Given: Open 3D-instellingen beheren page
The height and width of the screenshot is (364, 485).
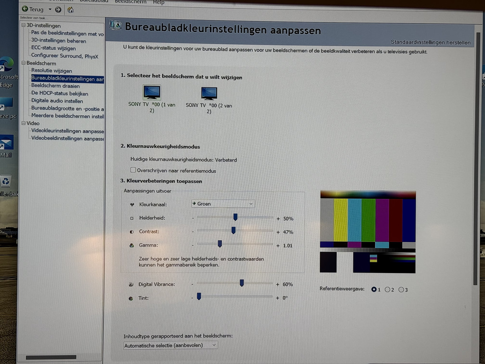Looking at the screenshot, I should click(59, 40).
